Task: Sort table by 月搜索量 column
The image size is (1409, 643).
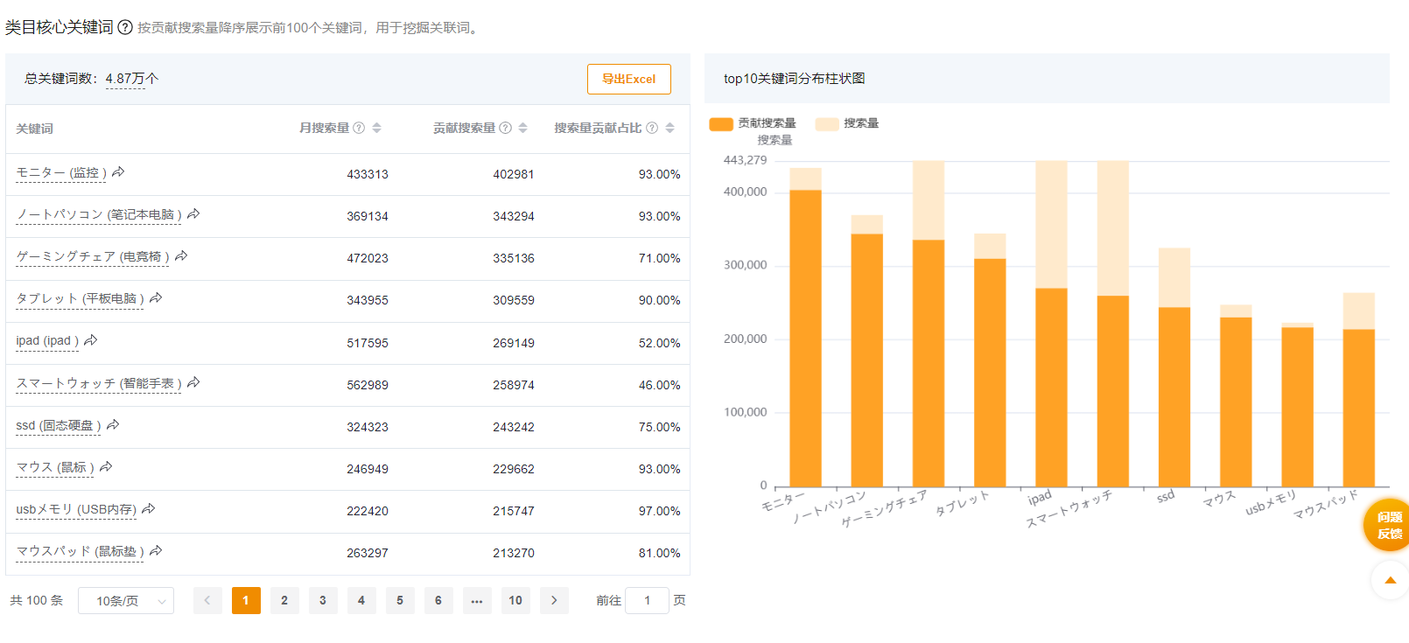Action: pyautogui.click(x=376, y=128)
